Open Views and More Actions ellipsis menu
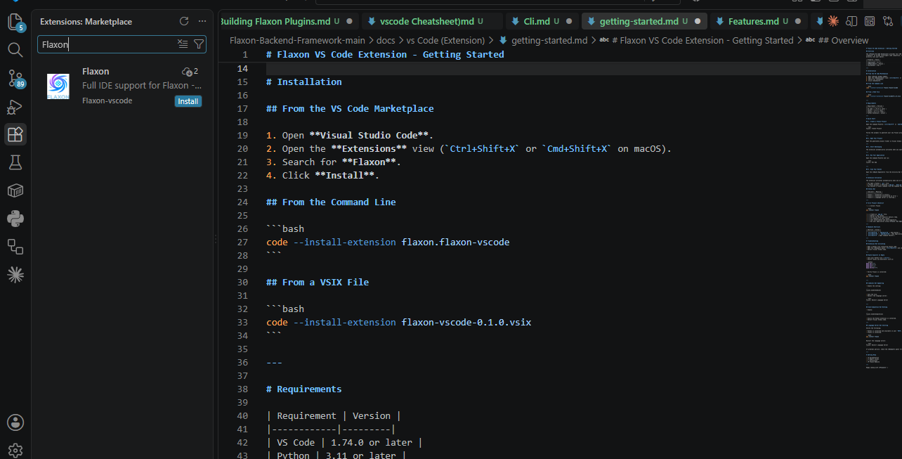The height and width of the screenshot is (459, 902). point(202,21)
